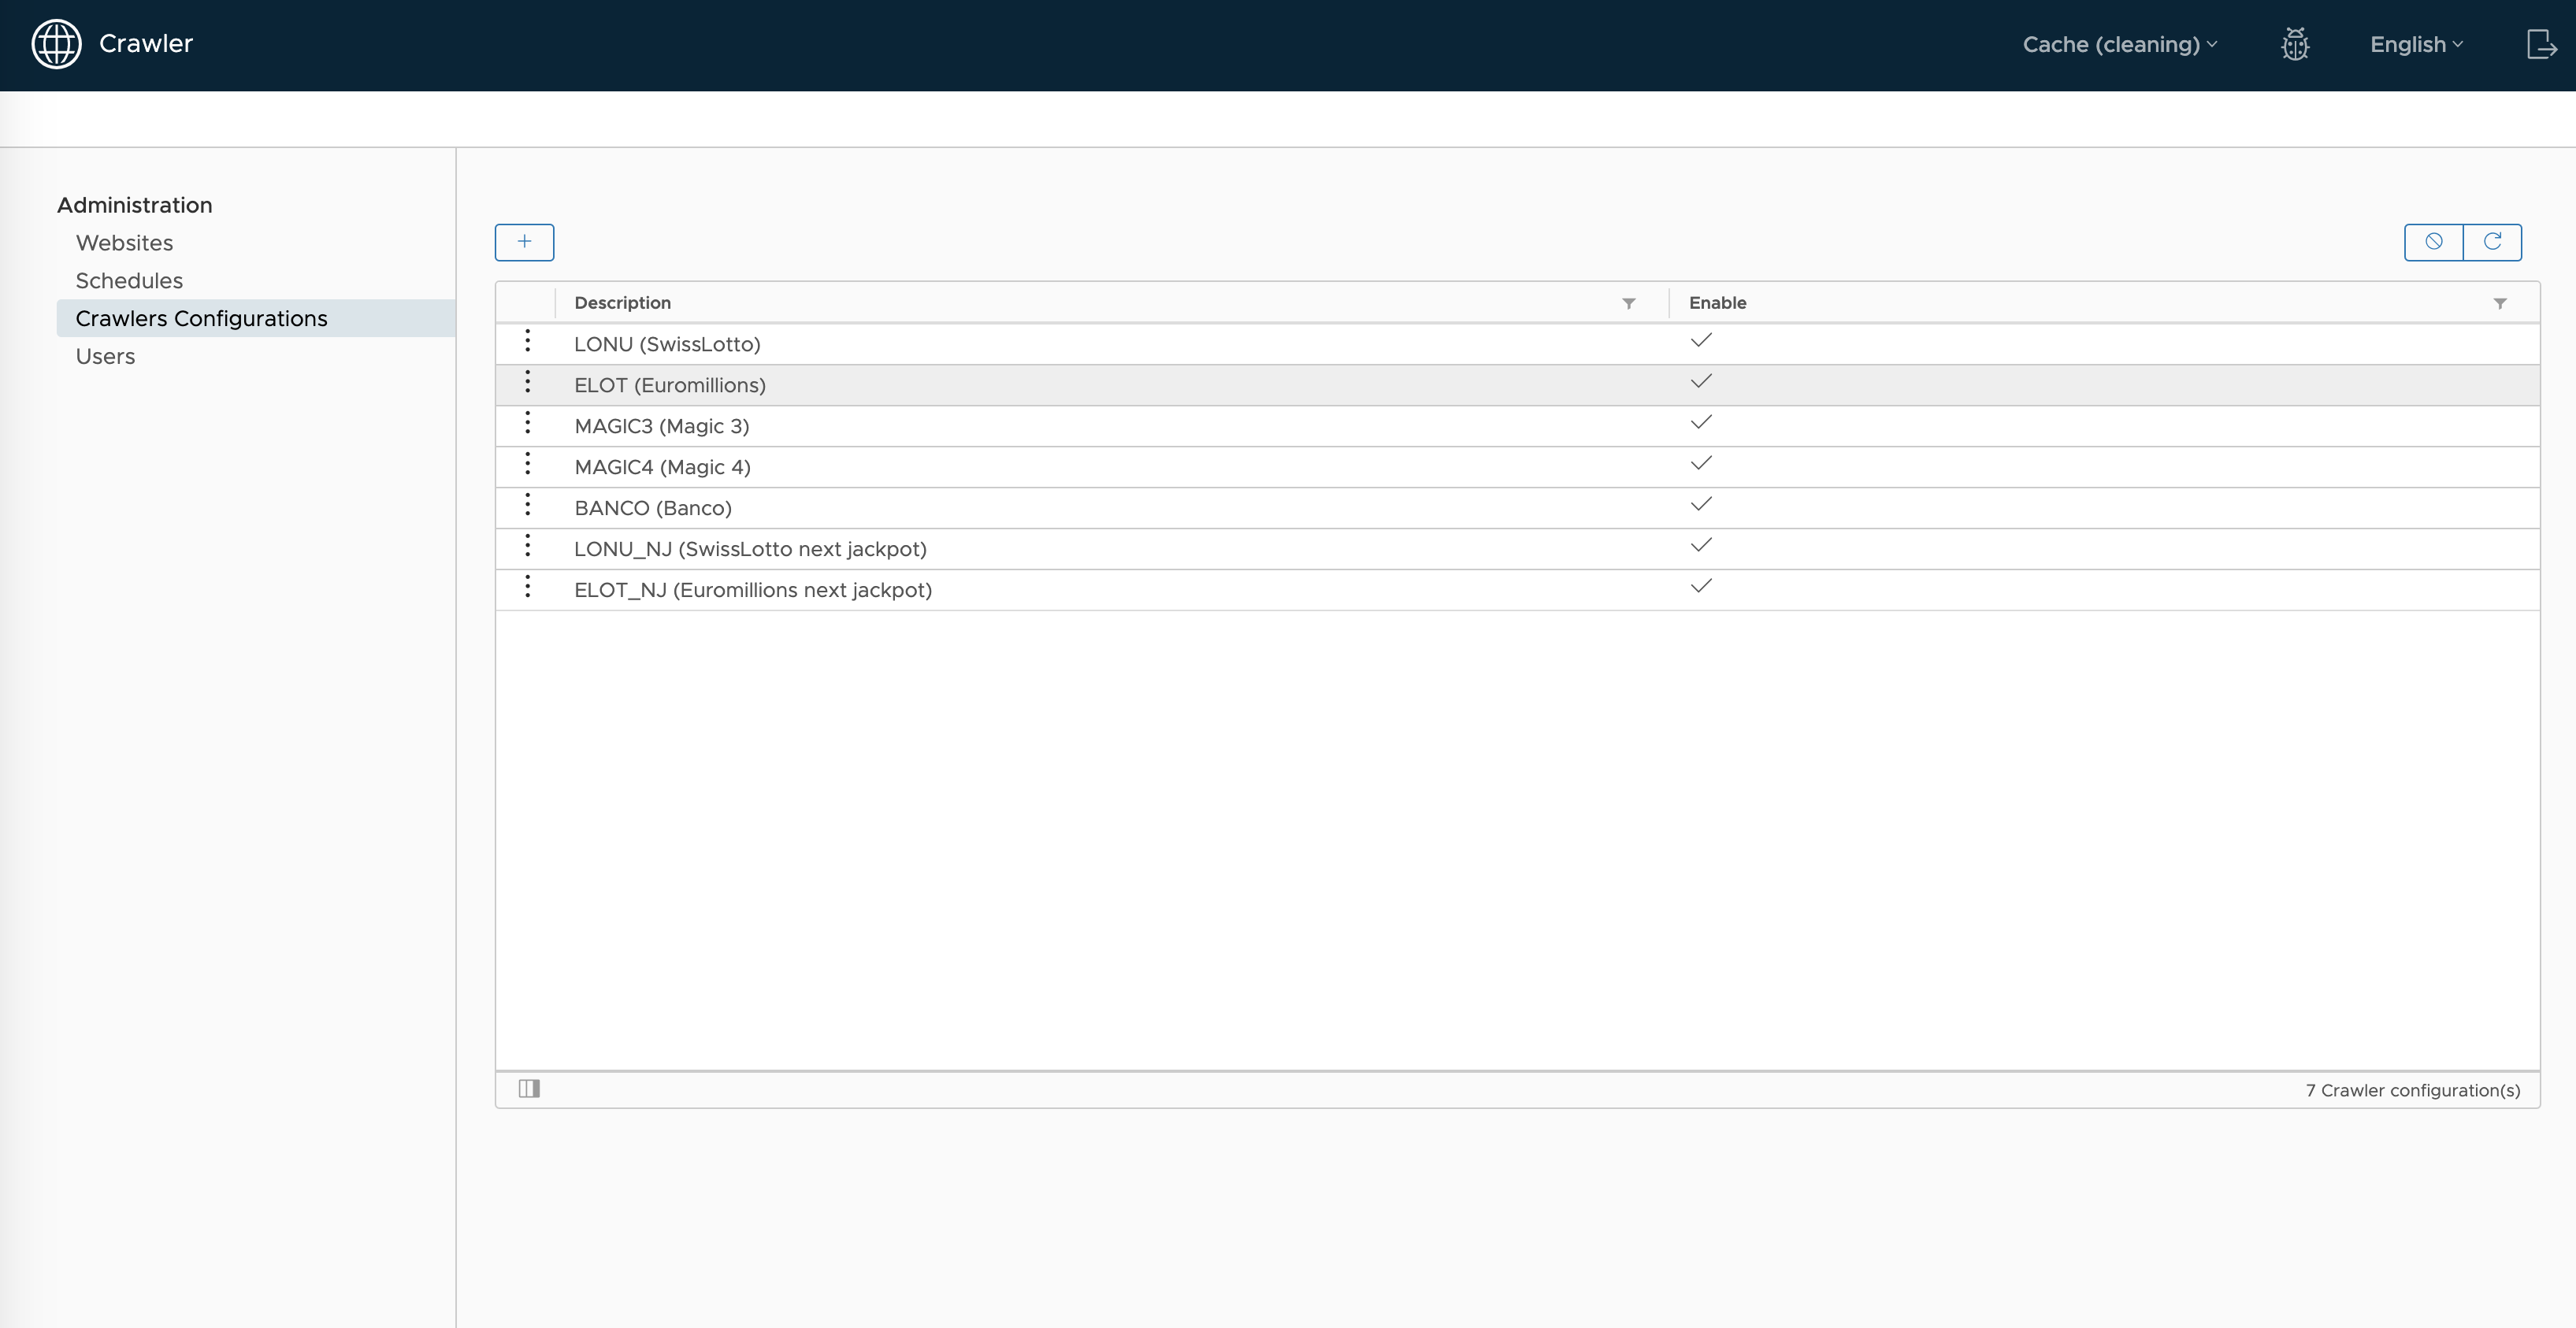Open the Users page link
The image size is (2576, 1328).
(105, 357)
